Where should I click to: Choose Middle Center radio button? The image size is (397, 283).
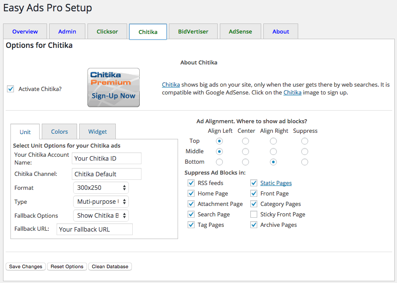pos(246,152)
